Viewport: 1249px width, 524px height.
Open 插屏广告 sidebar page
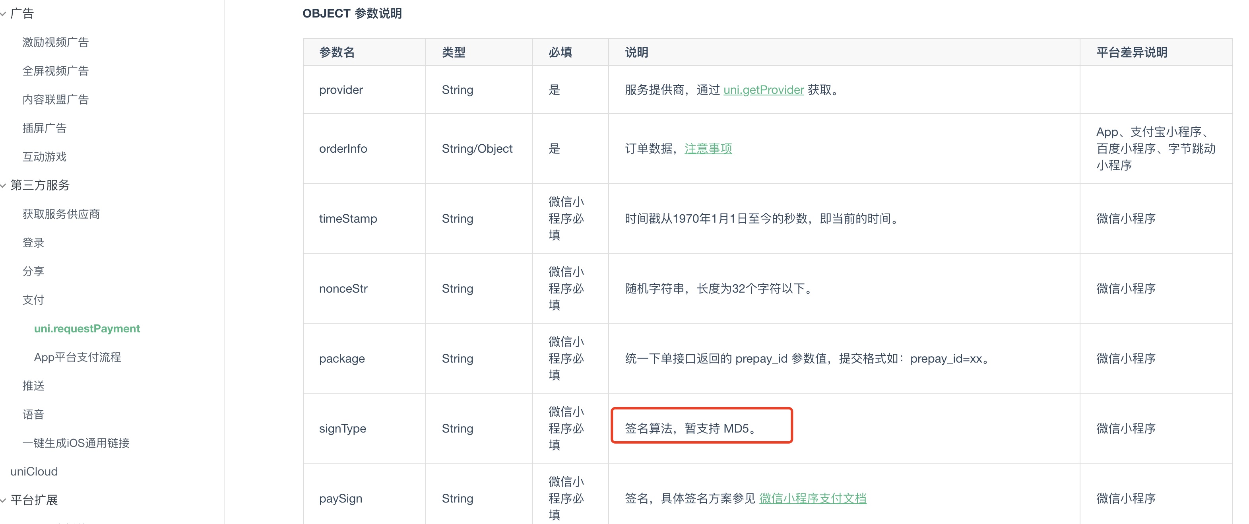click(x=44, y=128)
